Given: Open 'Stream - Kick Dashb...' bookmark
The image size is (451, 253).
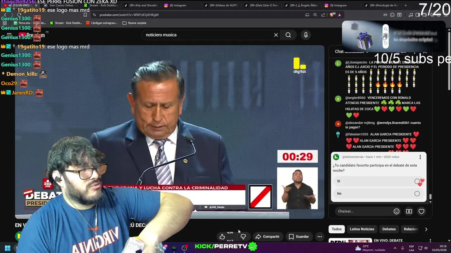Looking at the screenshot, I should pos(66,23).
